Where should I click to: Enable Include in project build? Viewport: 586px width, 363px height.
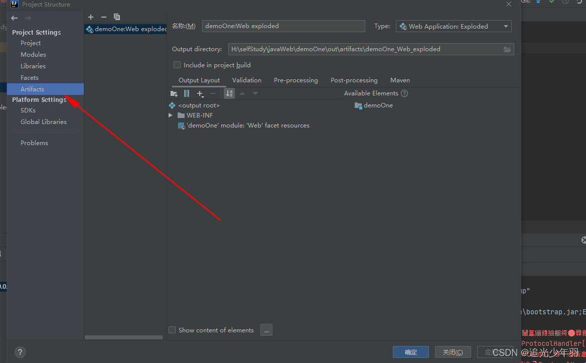pyautogui.click(x=177, y=65)
